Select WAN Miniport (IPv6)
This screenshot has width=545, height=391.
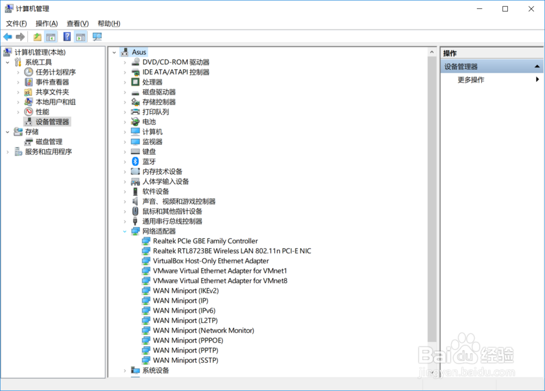click(184, 310)
